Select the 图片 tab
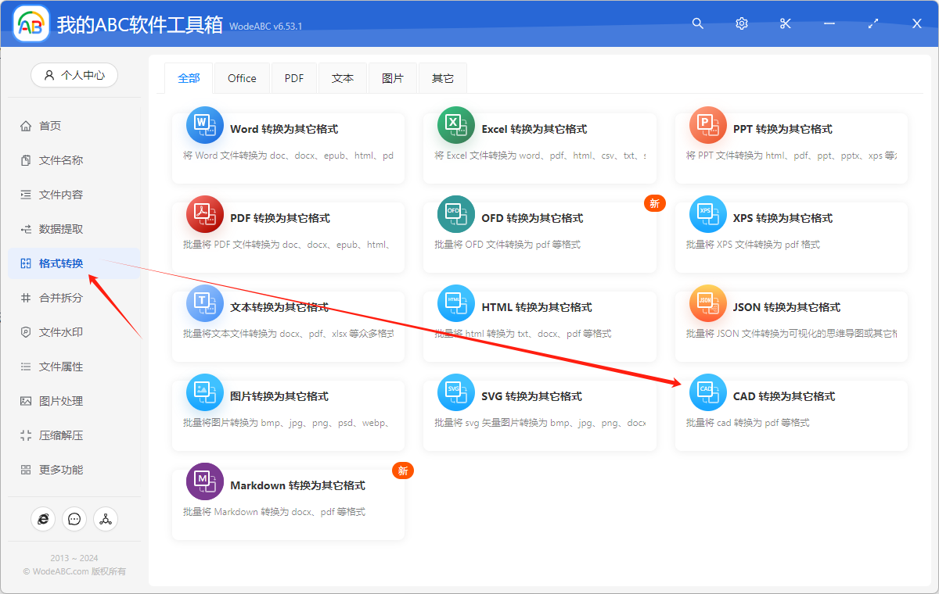Viewport: 939px width, 594px height. (393, 78)
